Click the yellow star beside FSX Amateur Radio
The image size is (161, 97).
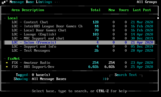pyautogui.click(x=7, y=63)
